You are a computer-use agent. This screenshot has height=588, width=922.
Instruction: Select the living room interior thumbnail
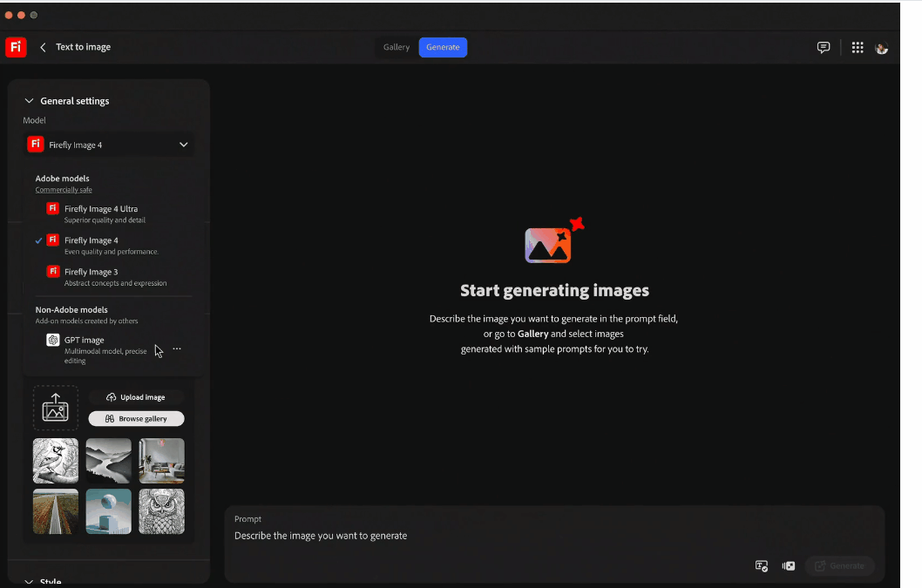click(x=162, y=461)
